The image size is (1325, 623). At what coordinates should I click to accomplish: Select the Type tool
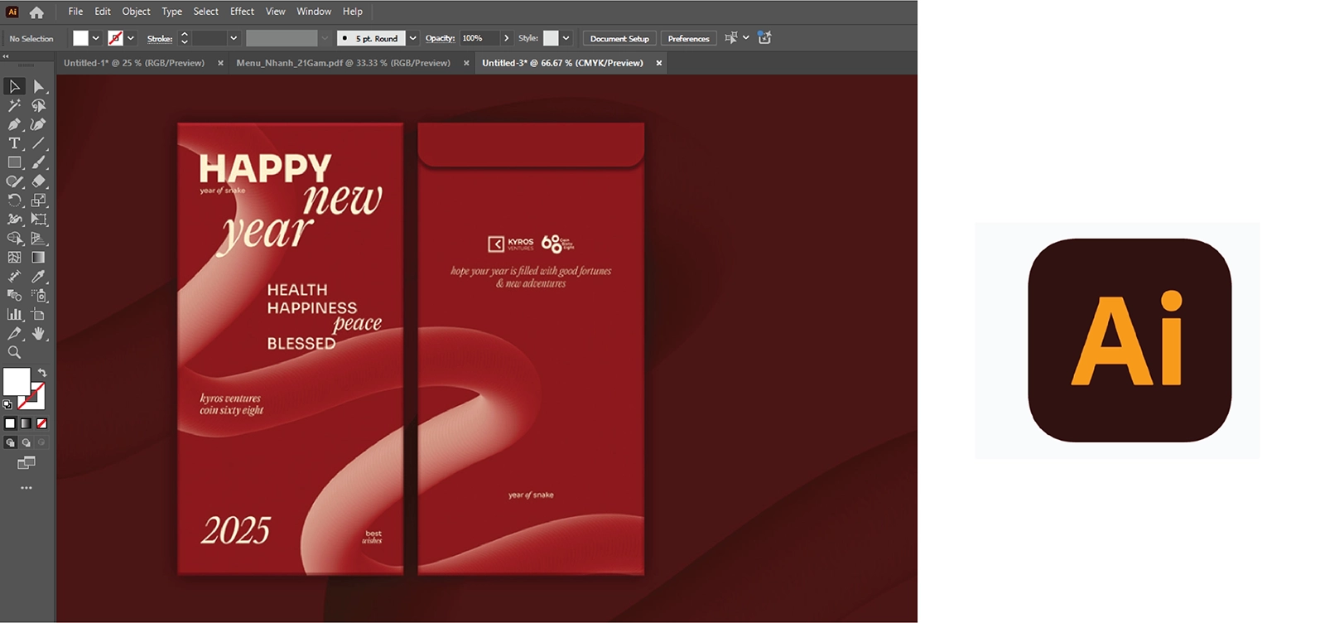14,143
